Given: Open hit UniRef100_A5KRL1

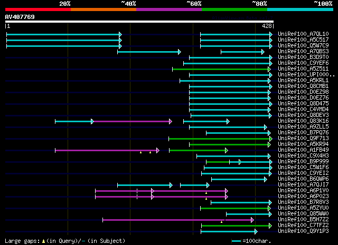Looking at the screenshot, I should [303, 80].
